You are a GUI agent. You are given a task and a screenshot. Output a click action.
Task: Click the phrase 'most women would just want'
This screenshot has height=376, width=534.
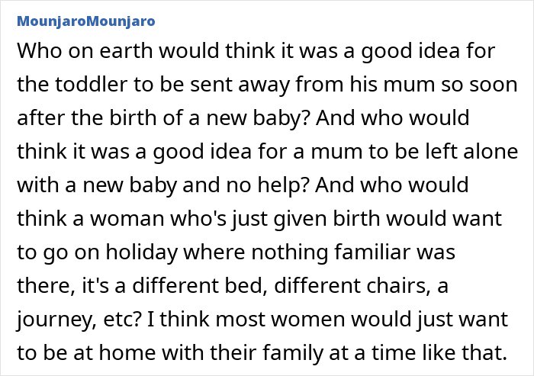coord(362,320)
